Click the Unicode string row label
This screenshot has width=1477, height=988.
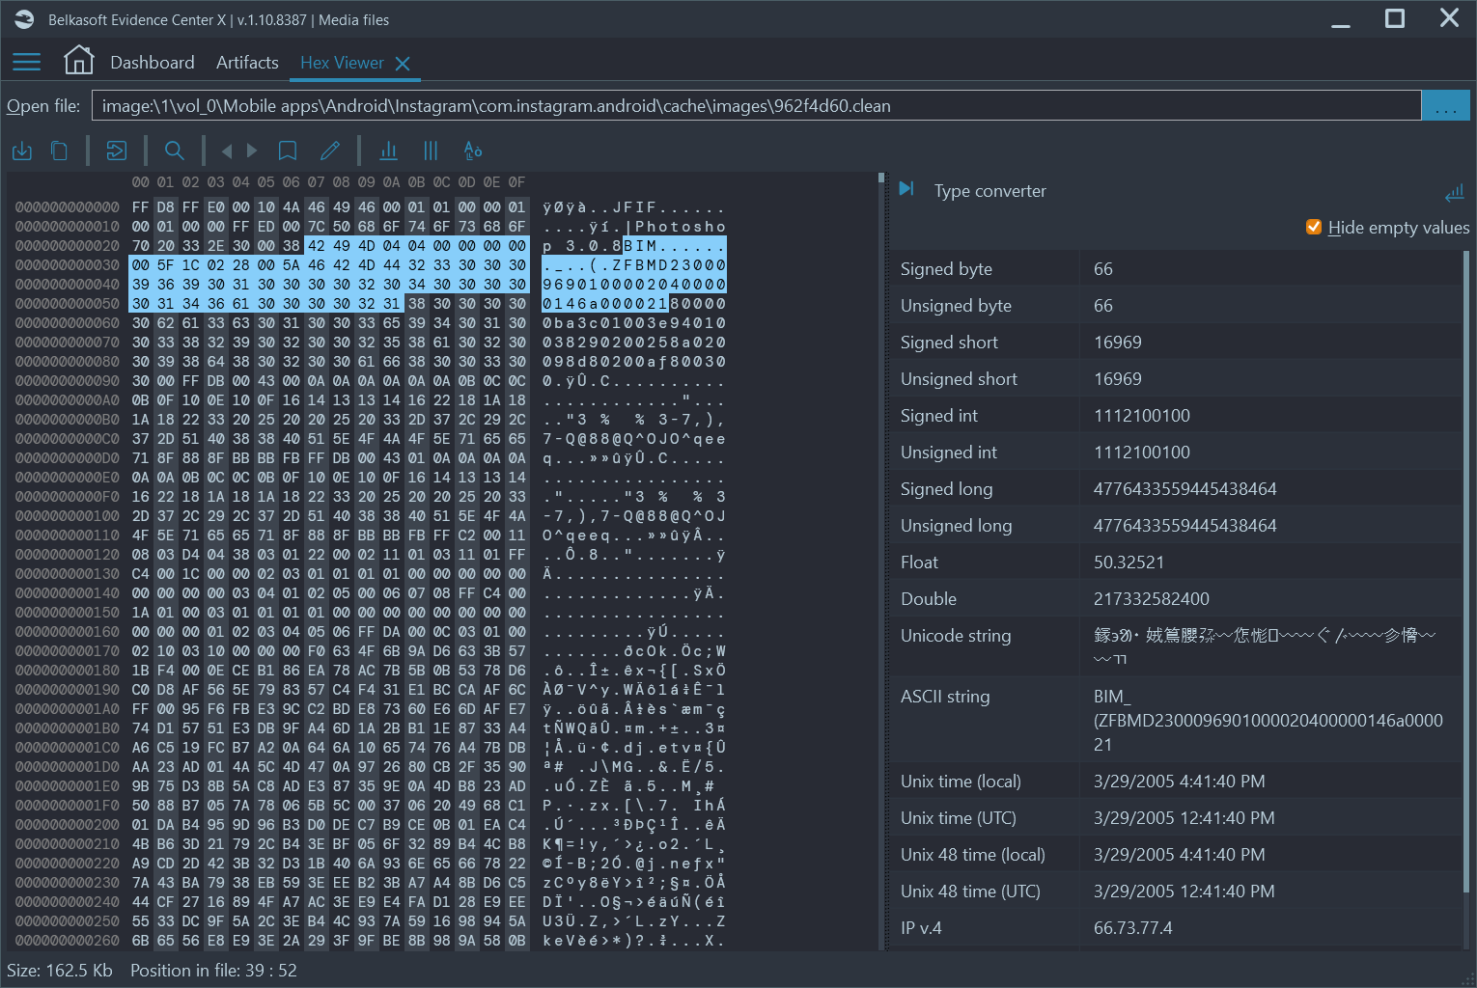[956, 636]
